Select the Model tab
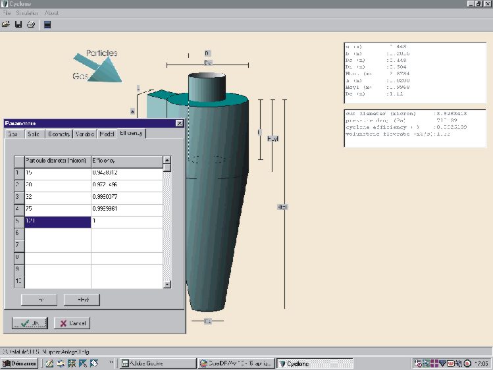This screenshot has height=370, width=493. click(x=107, y=134)
